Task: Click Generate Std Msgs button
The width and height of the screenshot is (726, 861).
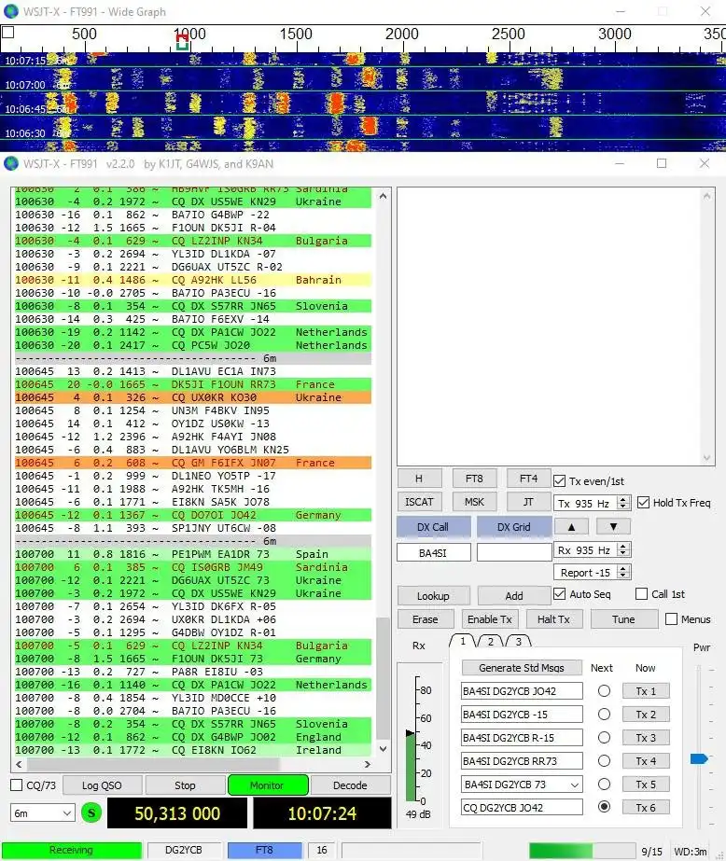Action: [x=522, y=668]
